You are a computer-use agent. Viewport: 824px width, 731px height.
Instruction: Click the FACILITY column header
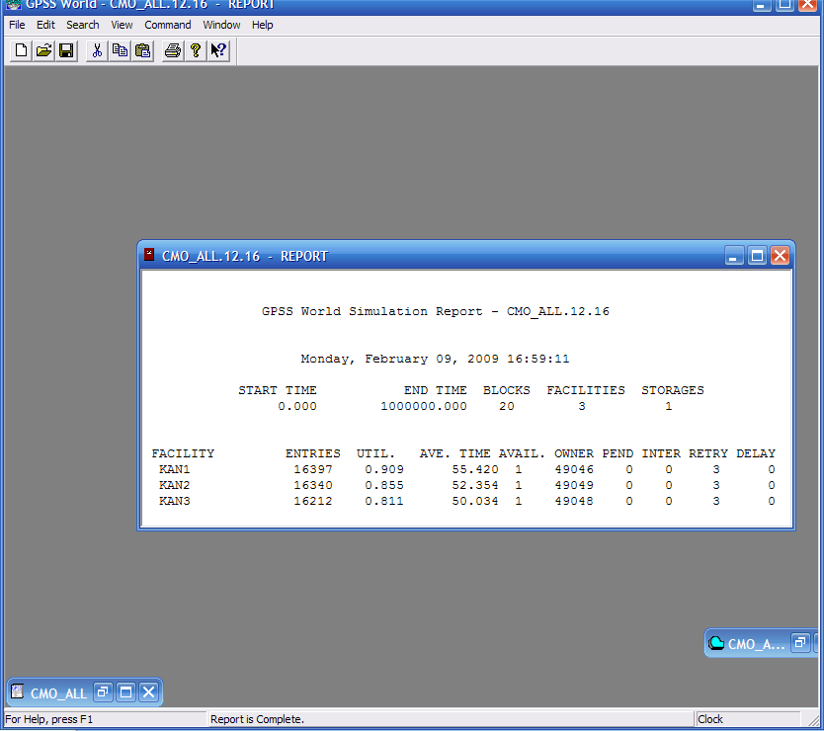tap(183, 453)
